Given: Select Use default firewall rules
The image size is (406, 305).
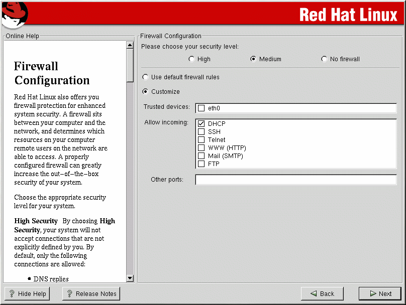Looking at the screenshot, I should click(x=146, y=77).
